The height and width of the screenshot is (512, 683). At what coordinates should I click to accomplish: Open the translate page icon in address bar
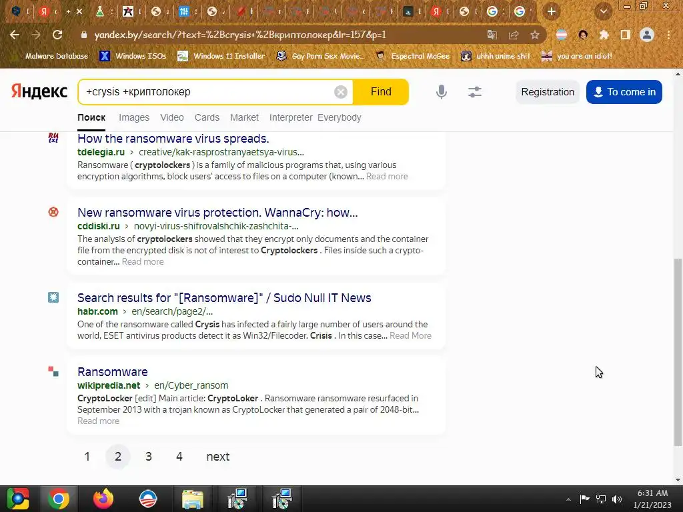pos(492,35)
